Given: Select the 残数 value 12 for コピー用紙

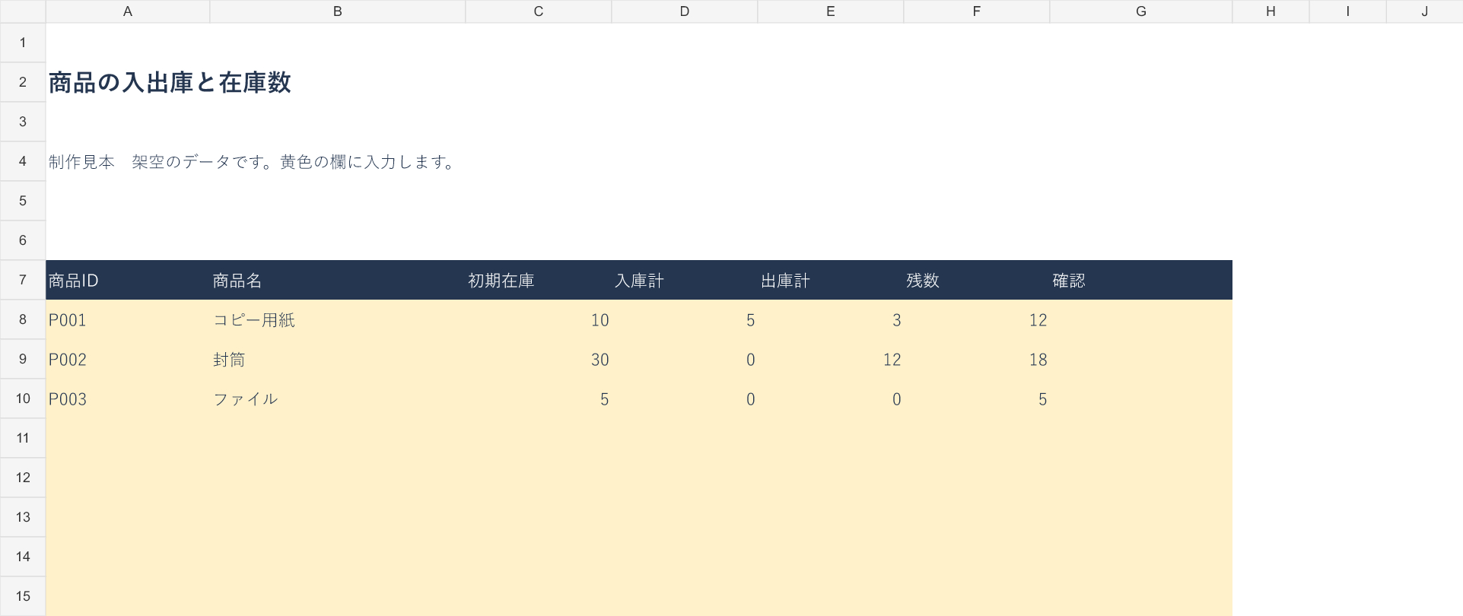Looking at the screenshot, I should tap(977, 320).
